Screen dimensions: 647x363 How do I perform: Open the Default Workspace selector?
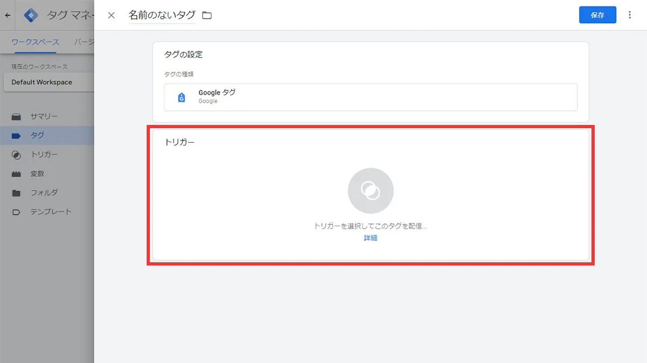coord(47,82)
